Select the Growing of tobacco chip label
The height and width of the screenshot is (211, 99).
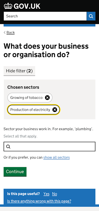(x=26, y=97)
